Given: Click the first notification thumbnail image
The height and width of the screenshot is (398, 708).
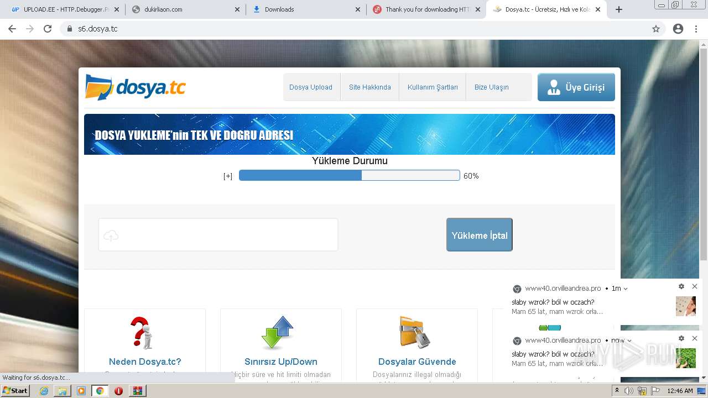Looking at the screenshot, I should [x=686, y=306].
